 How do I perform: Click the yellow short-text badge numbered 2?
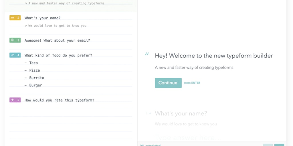pyautogui.click(x=15, y=18)
